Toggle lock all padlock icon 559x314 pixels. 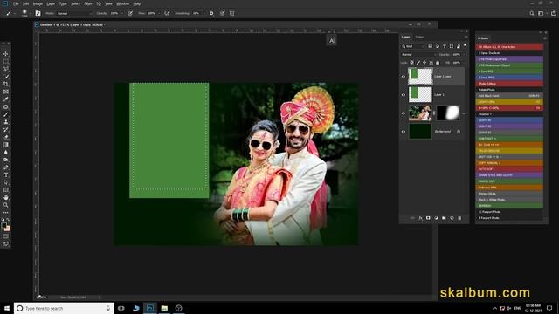(x=438, y=63)
